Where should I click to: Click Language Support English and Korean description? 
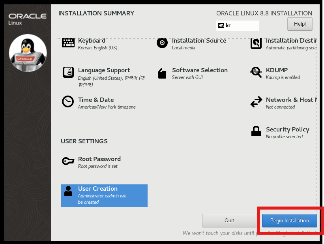pos(111,81)
